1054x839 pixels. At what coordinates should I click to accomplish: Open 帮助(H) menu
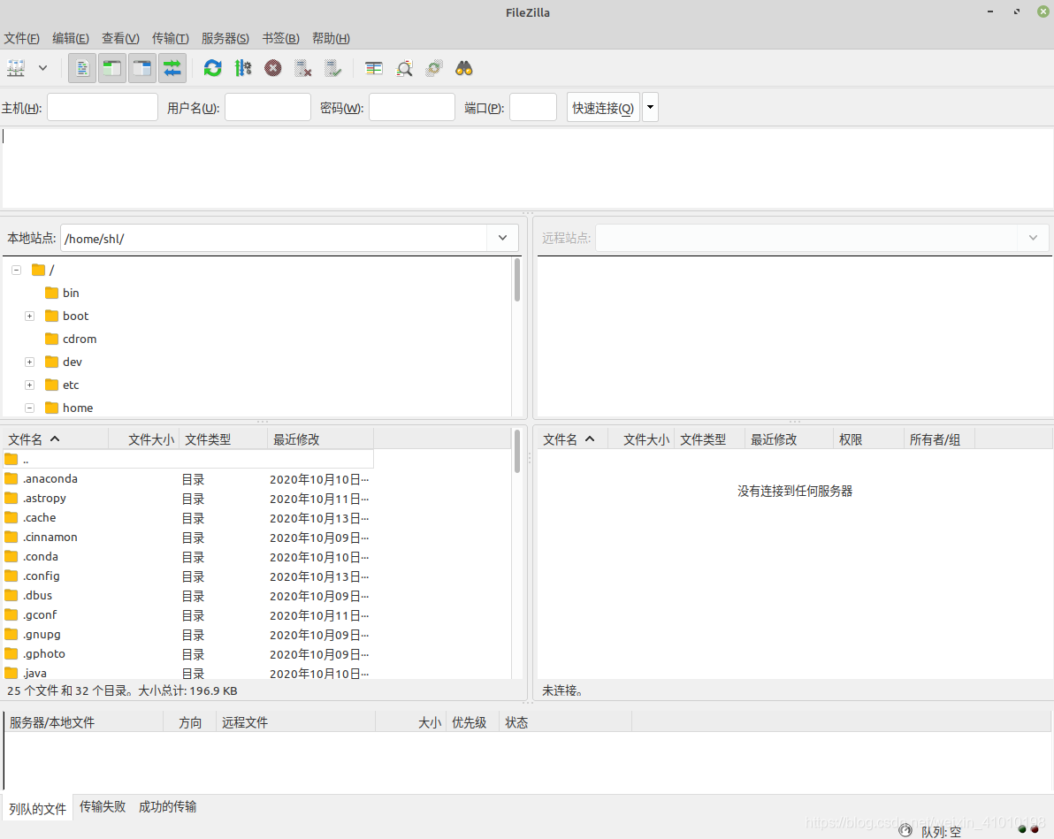click(331, 38)
